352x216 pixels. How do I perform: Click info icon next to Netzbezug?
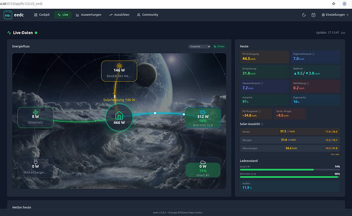[308, 83]
